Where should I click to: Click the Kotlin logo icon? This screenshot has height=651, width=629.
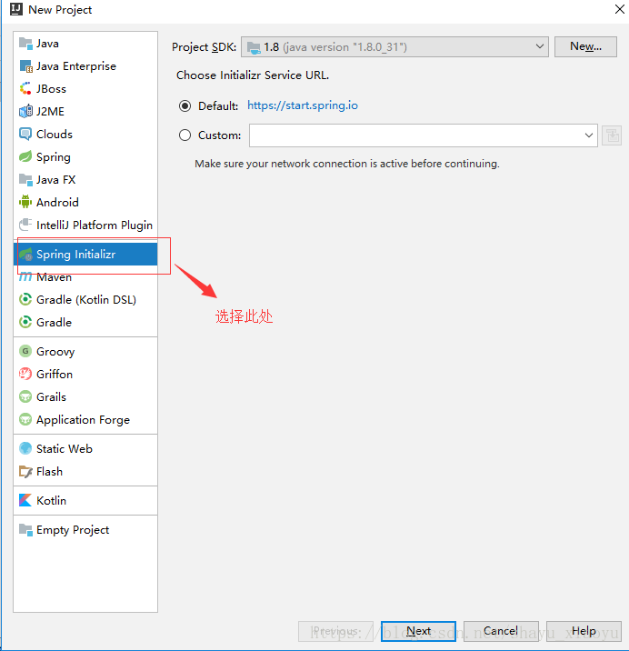pos(25,500)
